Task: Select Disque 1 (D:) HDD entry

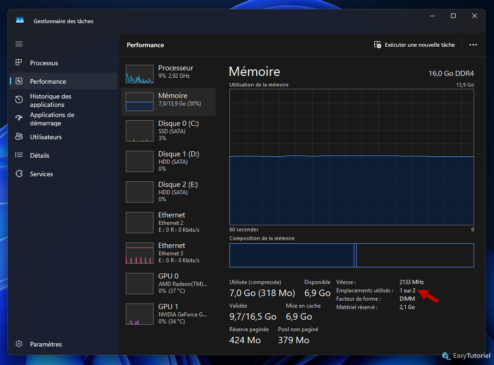Action: pyautogui.click(x=168, y=161)
